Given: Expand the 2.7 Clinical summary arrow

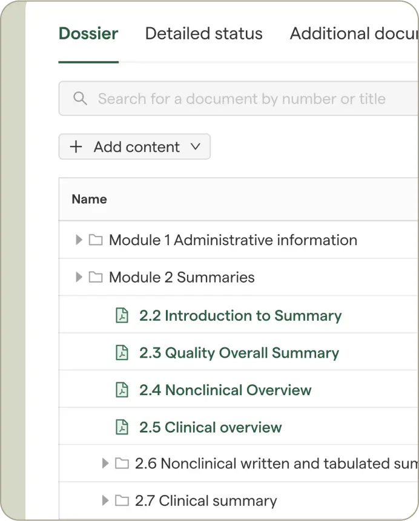Looking at the screenshot, I should pyautogui.click(x=105, y=500).
